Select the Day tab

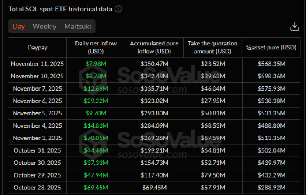pyautogui.click(x=19, y=26)
